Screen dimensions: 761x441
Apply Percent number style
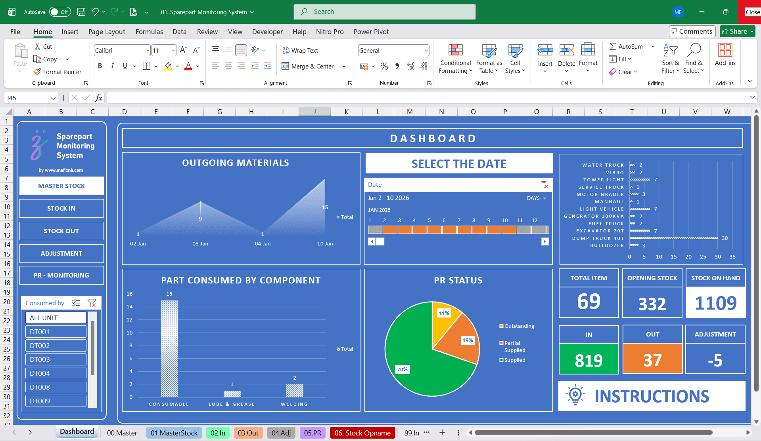[x=384, y=66]
